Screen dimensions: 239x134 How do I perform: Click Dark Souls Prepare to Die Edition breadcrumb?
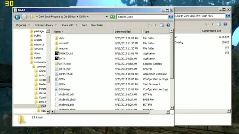[x=57, y=16]
